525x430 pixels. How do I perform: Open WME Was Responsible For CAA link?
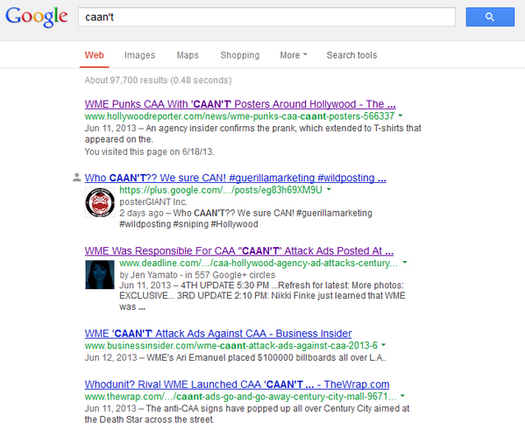tap(239, 250)
